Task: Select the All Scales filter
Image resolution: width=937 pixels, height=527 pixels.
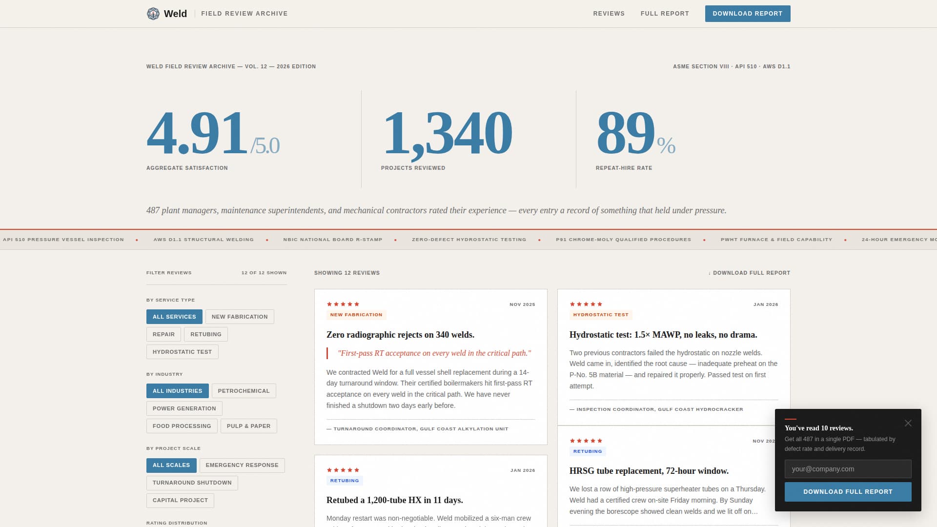Action: click(171, 465)
